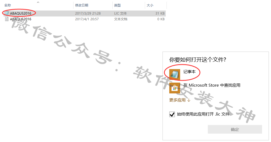271x142 pixels.
Task: Confirm with the 确定 button
Action: tap(235, 130)
